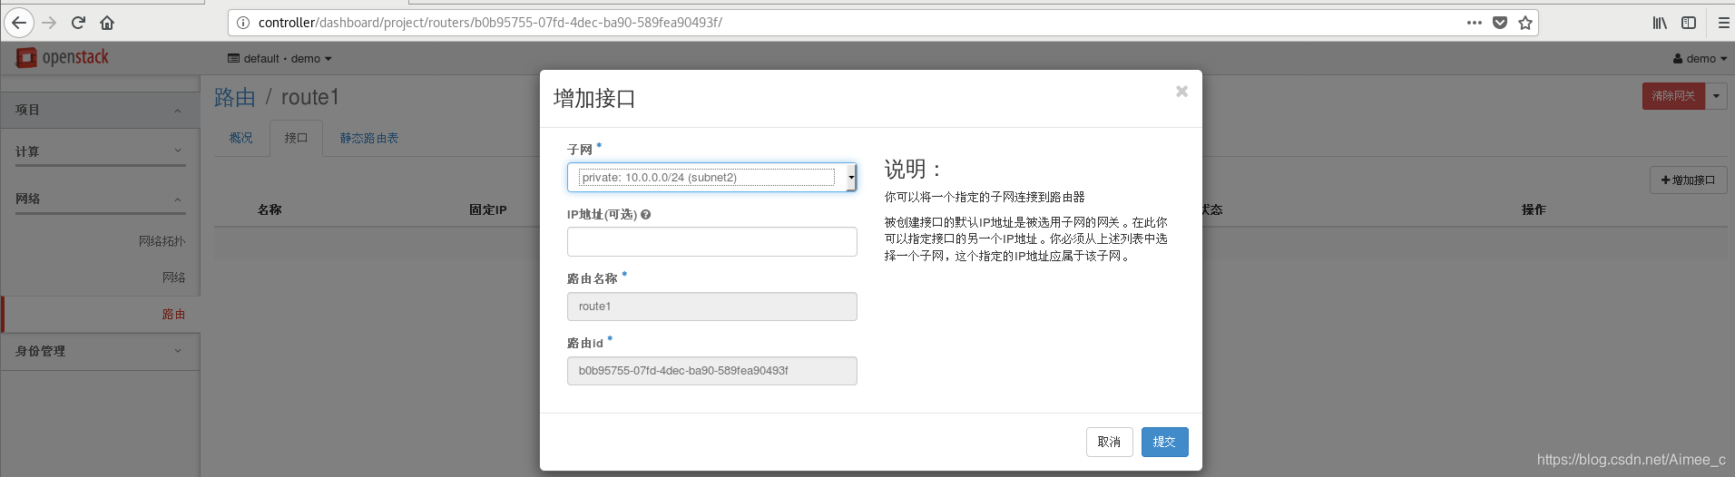This screenshot has height=477, width=1735.
Task: Click the browser address bar URL
Action: coord(490,23)
